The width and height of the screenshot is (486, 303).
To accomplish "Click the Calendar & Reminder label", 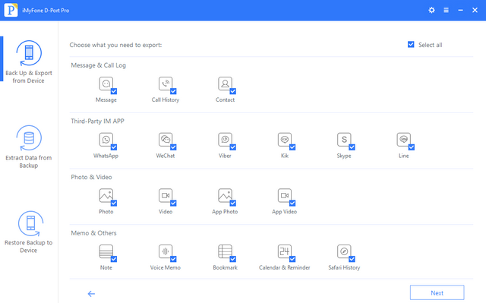I will tap(285, 267).
